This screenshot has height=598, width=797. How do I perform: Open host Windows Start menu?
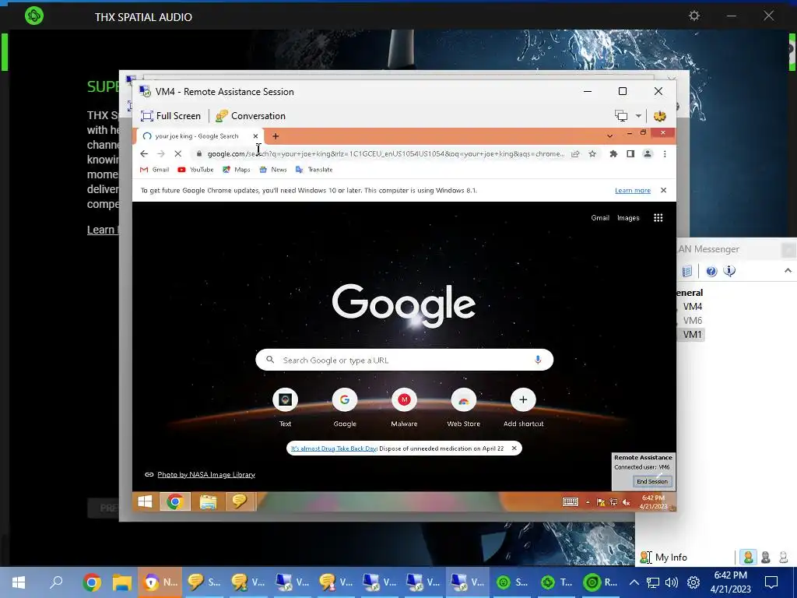point(19,582)
